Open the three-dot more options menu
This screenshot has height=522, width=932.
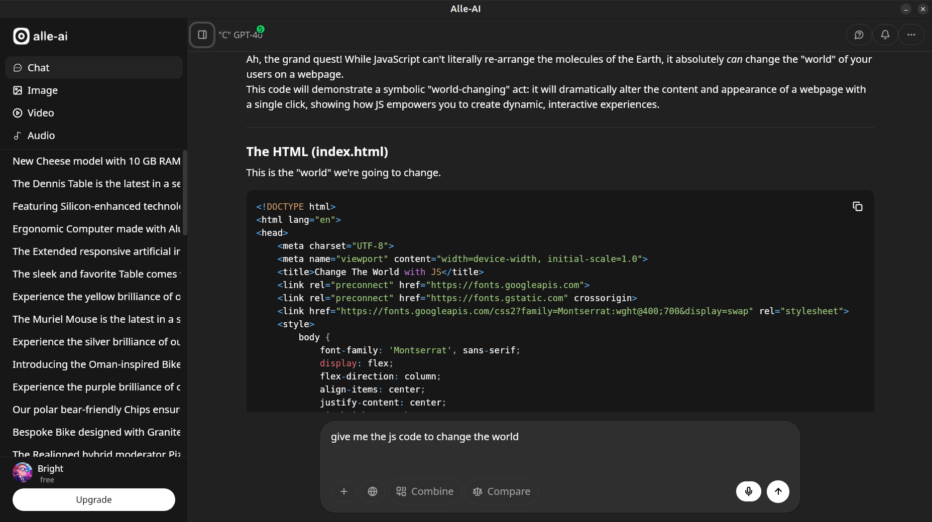[911, 35]
